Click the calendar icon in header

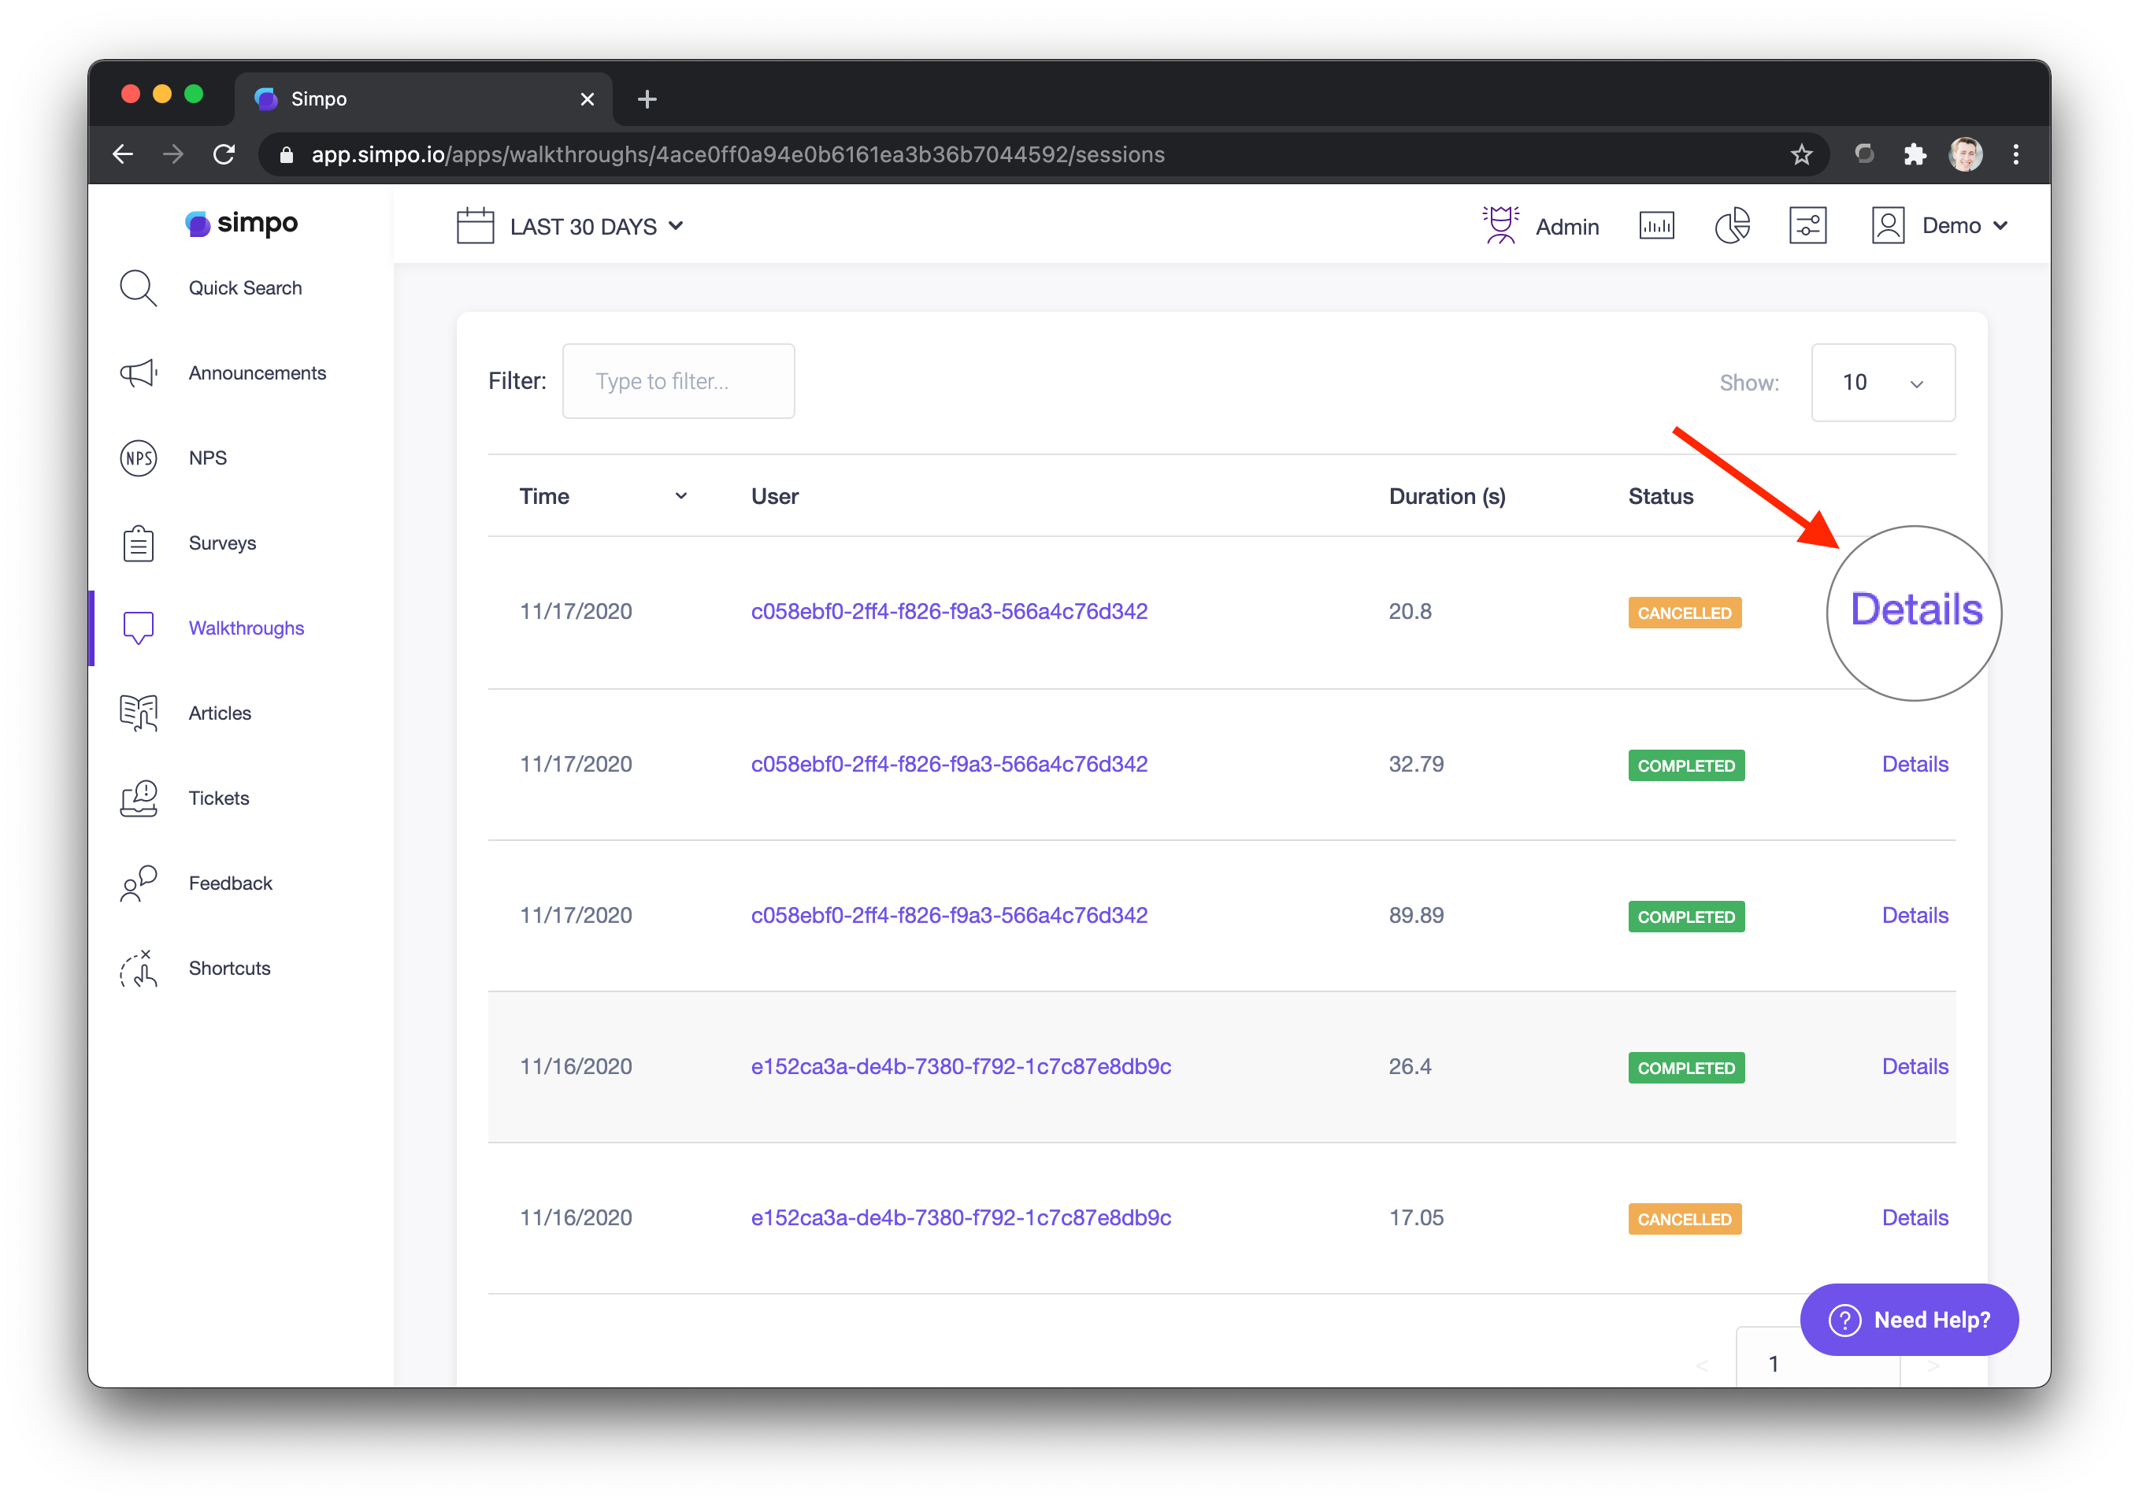475,225
